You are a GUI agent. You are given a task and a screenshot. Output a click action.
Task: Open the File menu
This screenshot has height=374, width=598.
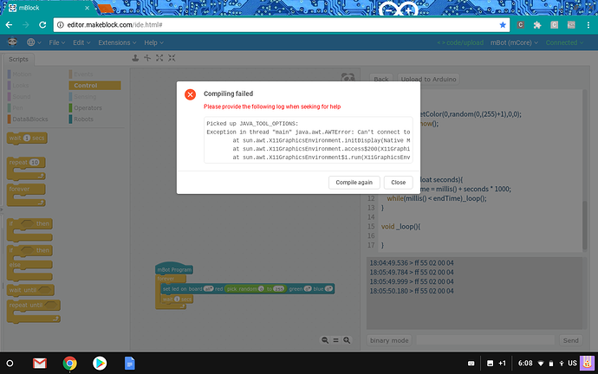pyautogui.click(x=57, y=42)
